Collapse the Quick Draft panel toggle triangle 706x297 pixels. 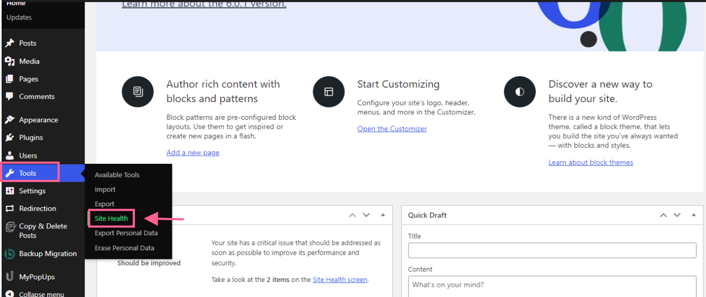(692, 215)
